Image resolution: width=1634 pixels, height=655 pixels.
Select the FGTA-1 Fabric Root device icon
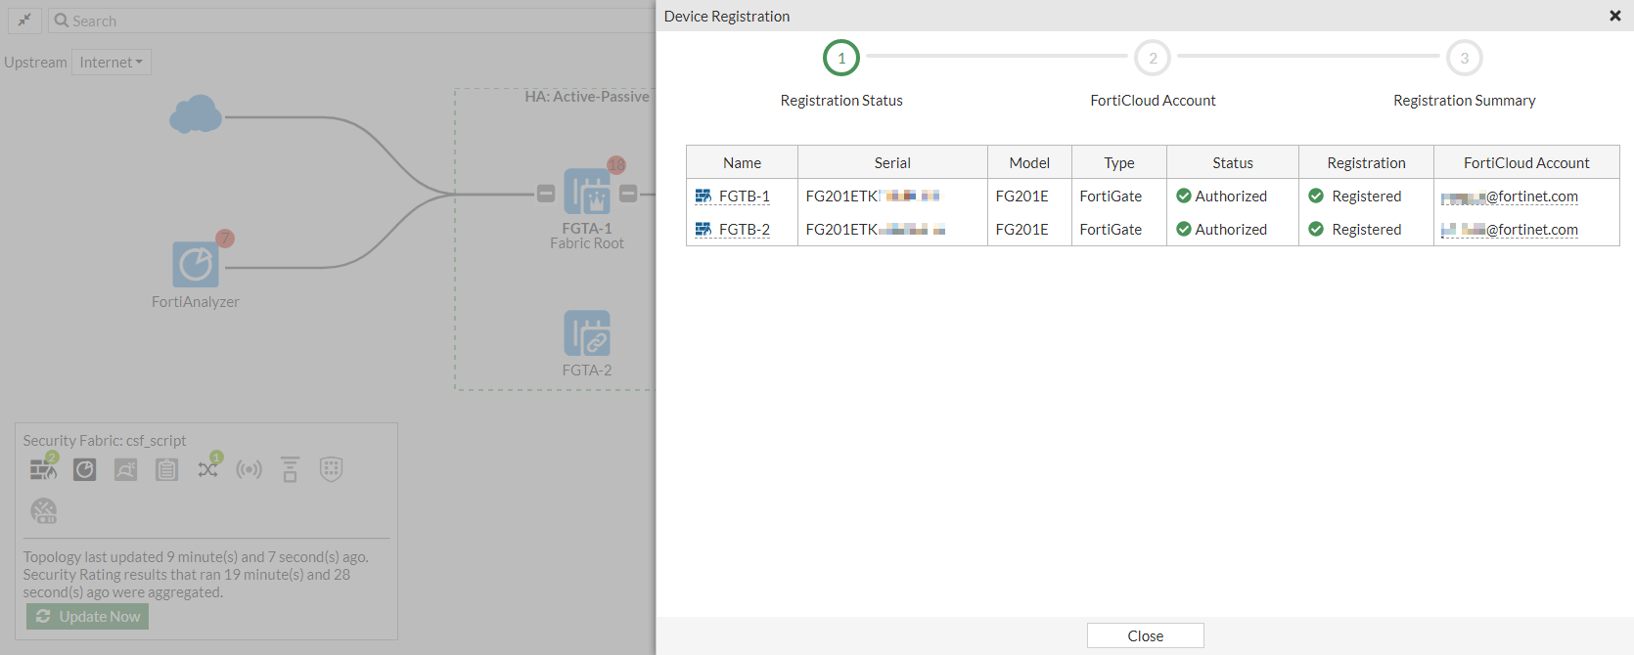tap(587, 193)
